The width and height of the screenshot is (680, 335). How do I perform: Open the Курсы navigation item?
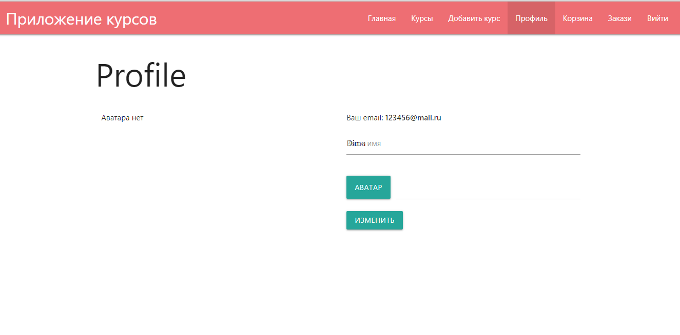point(422,18)
